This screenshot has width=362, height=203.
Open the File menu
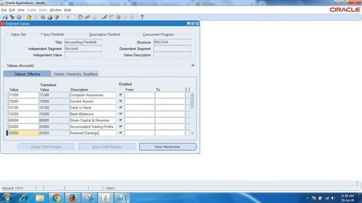4,10
